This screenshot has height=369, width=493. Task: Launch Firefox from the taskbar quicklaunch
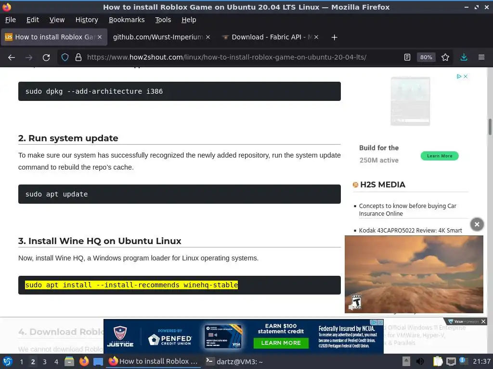tap(84, 361)
